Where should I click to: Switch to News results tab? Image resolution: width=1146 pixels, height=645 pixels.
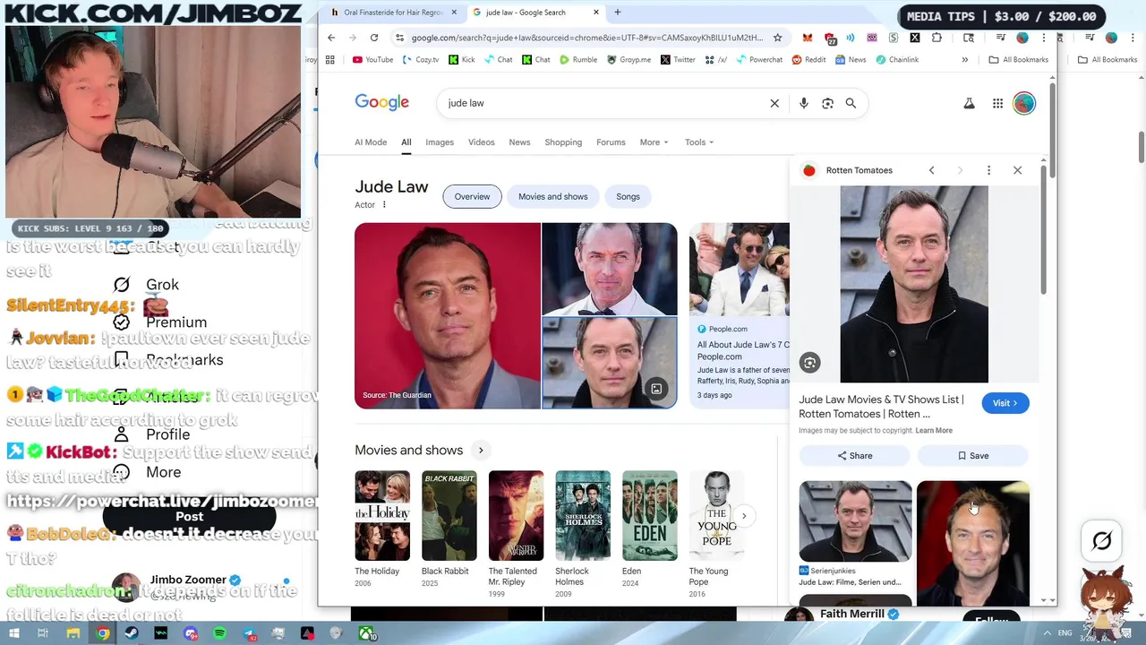point(519,142)
